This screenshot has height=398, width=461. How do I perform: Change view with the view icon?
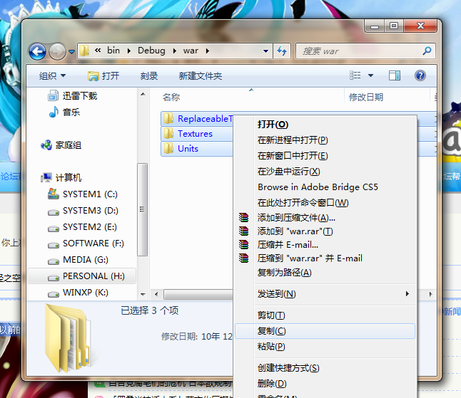[355, 75]
